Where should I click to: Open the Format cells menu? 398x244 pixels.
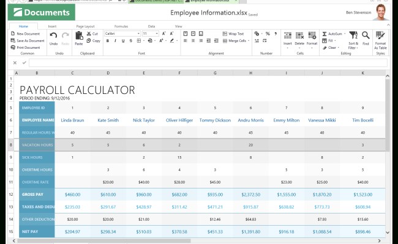pyautogui.click(x=312, y=39)
